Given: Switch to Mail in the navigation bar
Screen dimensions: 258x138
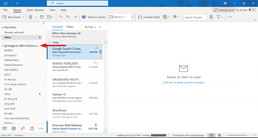Looking at the screenshot, I should pyautogui.click(x=5, y=128).
